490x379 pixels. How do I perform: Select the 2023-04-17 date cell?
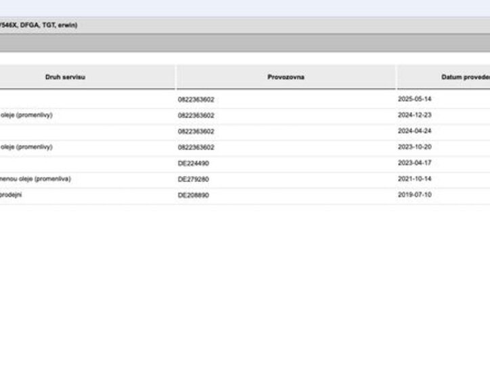click(414, 163)
